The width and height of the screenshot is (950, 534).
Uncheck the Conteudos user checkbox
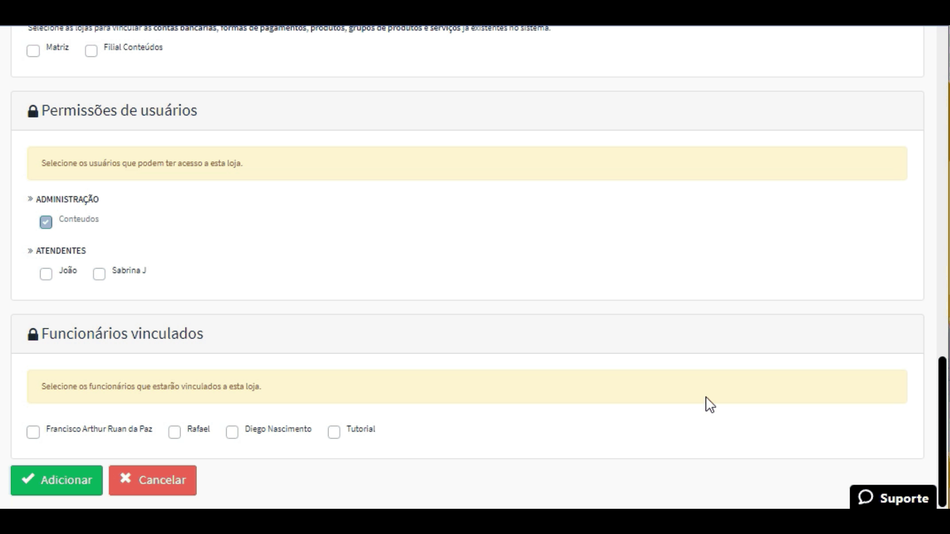46,222
